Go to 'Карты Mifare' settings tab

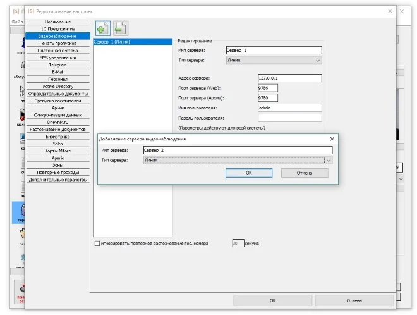coord(58,151)
